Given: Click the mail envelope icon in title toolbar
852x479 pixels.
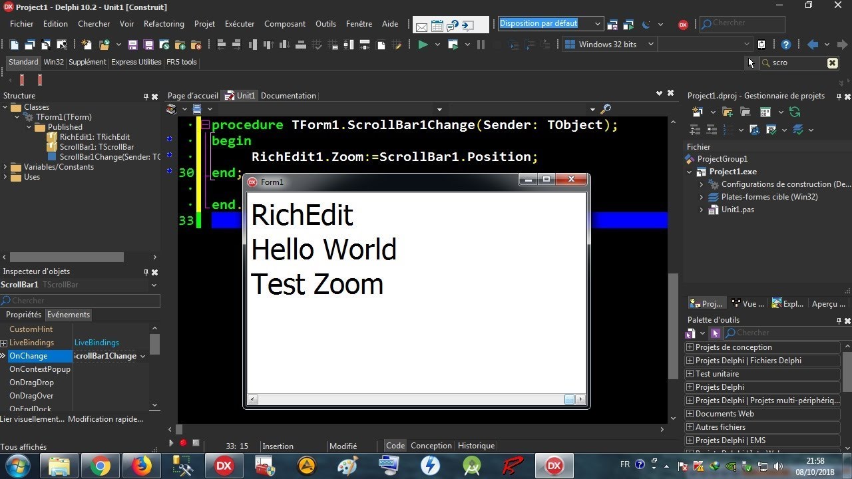Looking at the screenshot, I should pyautogui.click(x=421, y=27).
